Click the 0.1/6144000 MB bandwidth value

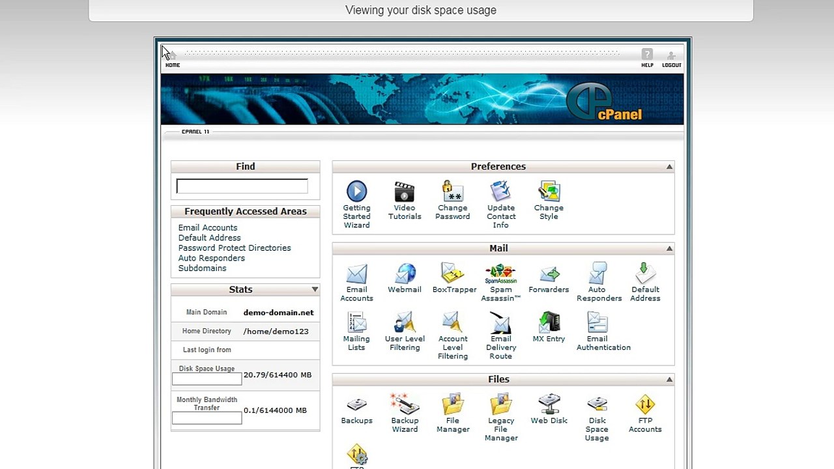coord(275,411)
